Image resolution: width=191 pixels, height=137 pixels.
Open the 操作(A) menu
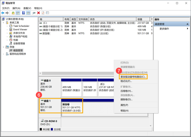16,8
